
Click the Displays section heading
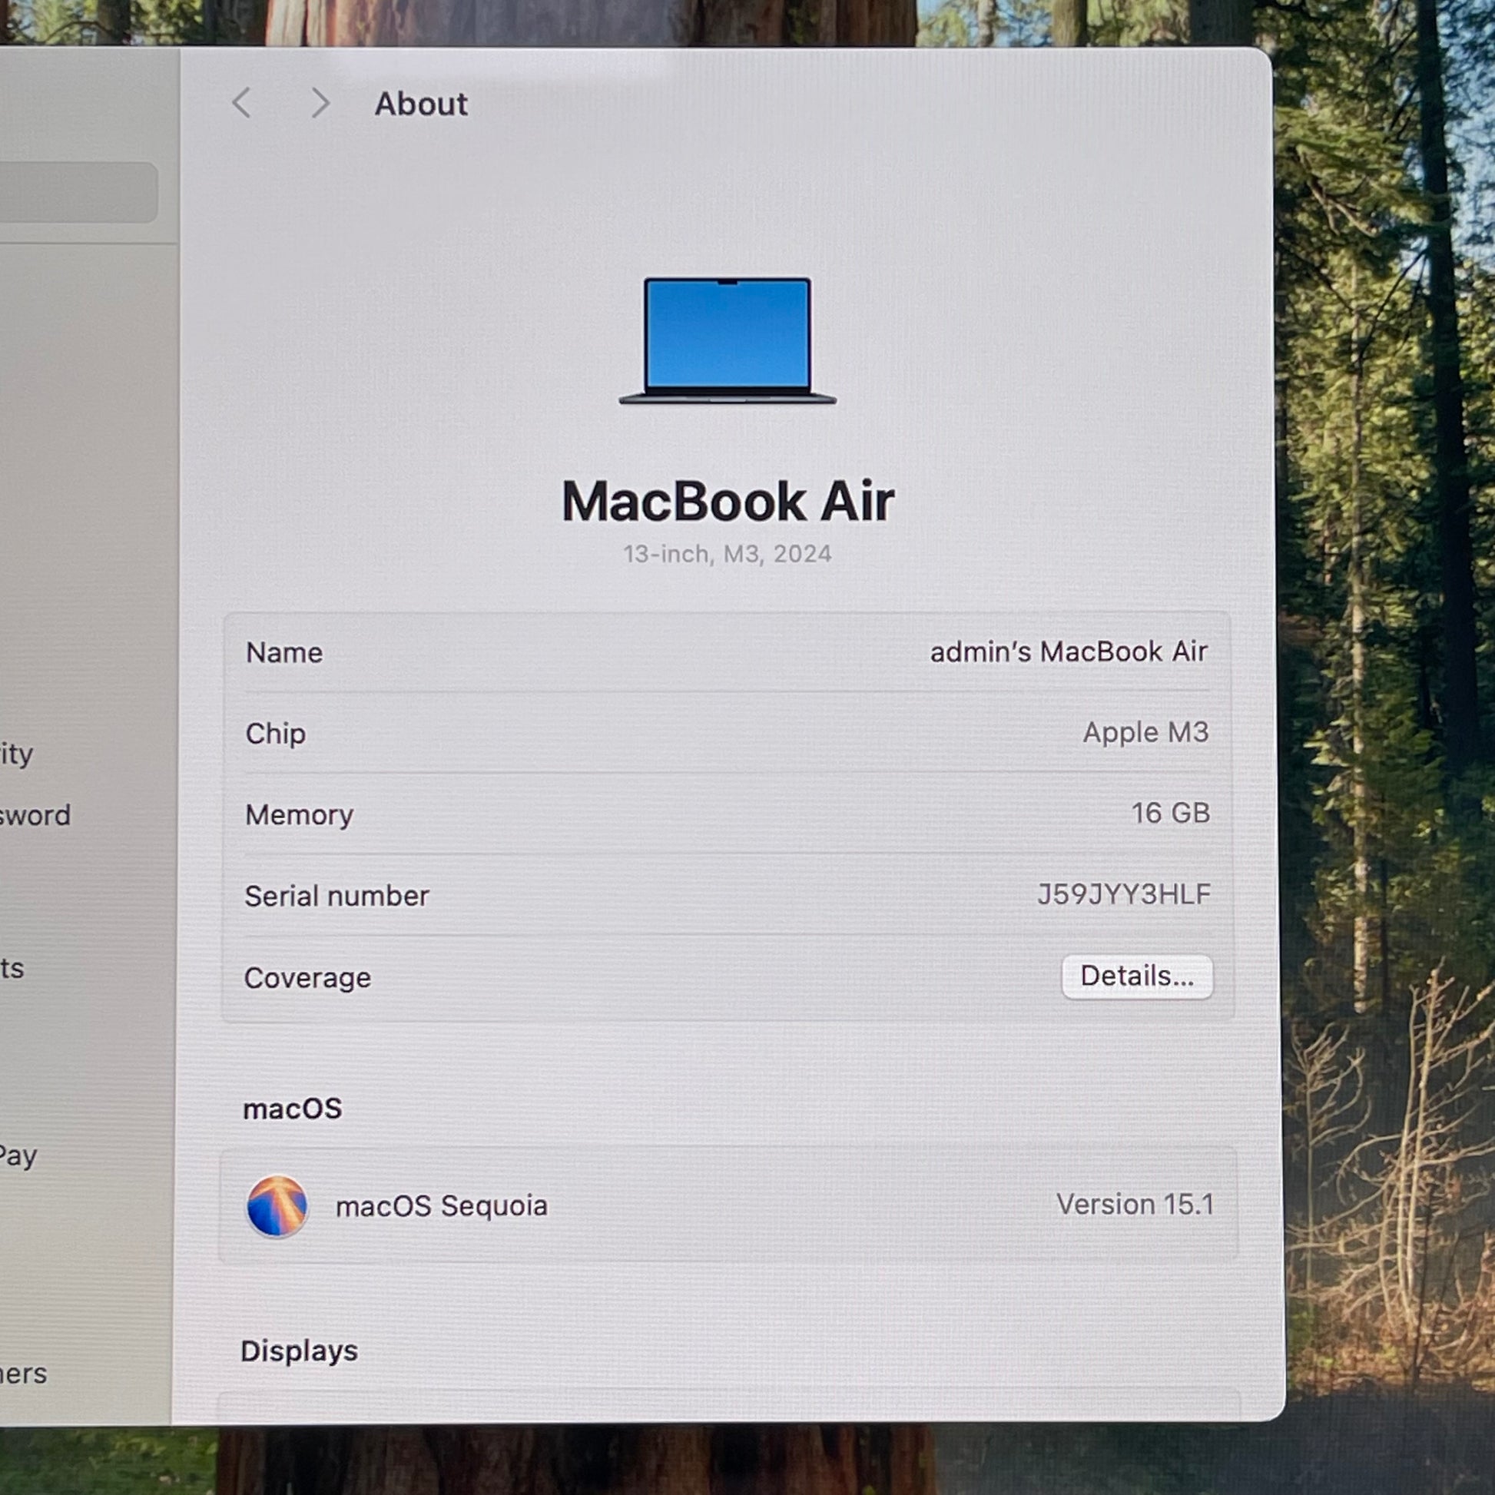(x=300, y=1351)
